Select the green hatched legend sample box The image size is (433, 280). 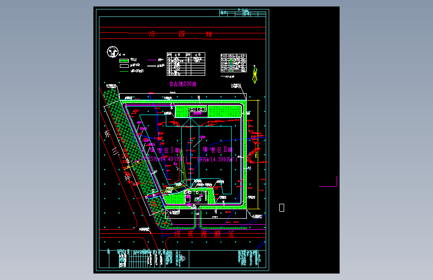point(124,60)
